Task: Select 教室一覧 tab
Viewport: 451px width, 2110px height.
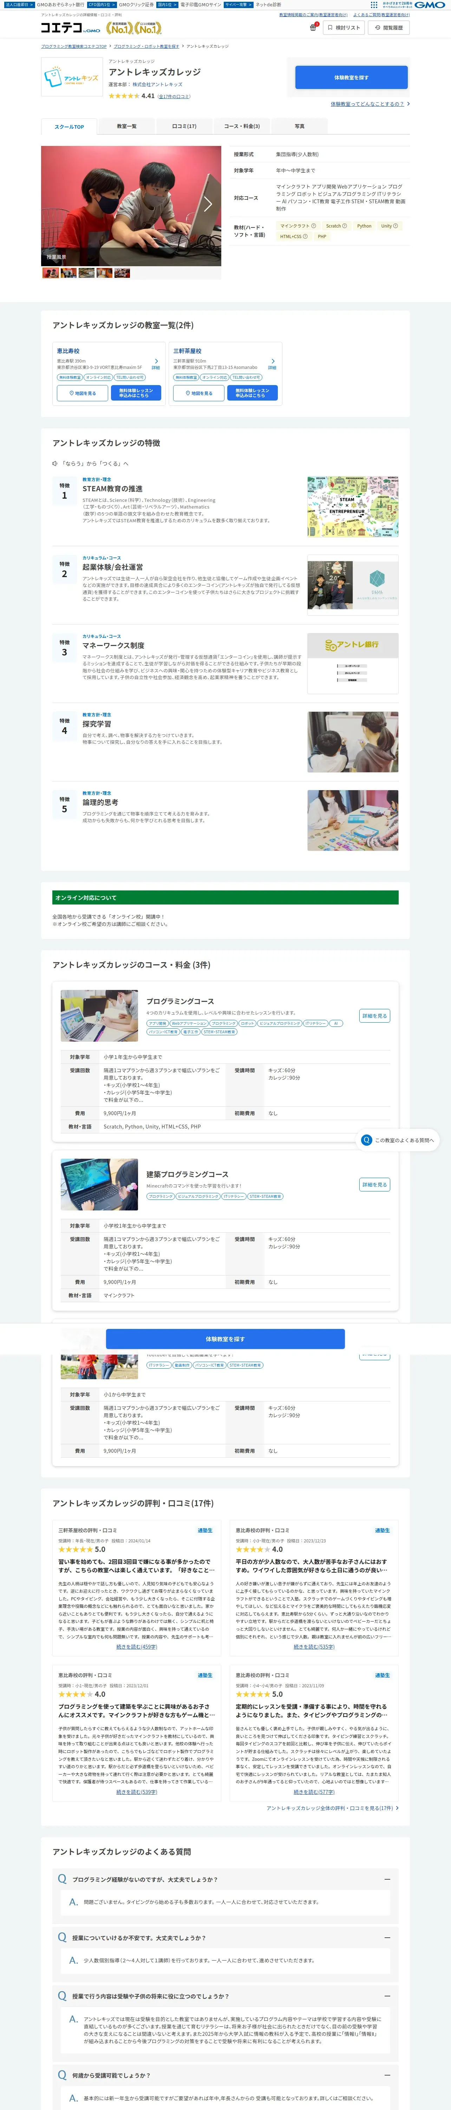Action: tap(126, 126)
